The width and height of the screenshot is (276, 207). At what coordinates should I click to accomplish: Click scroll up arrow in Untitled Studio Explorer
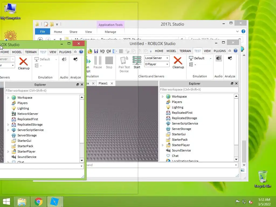(236, 96)
